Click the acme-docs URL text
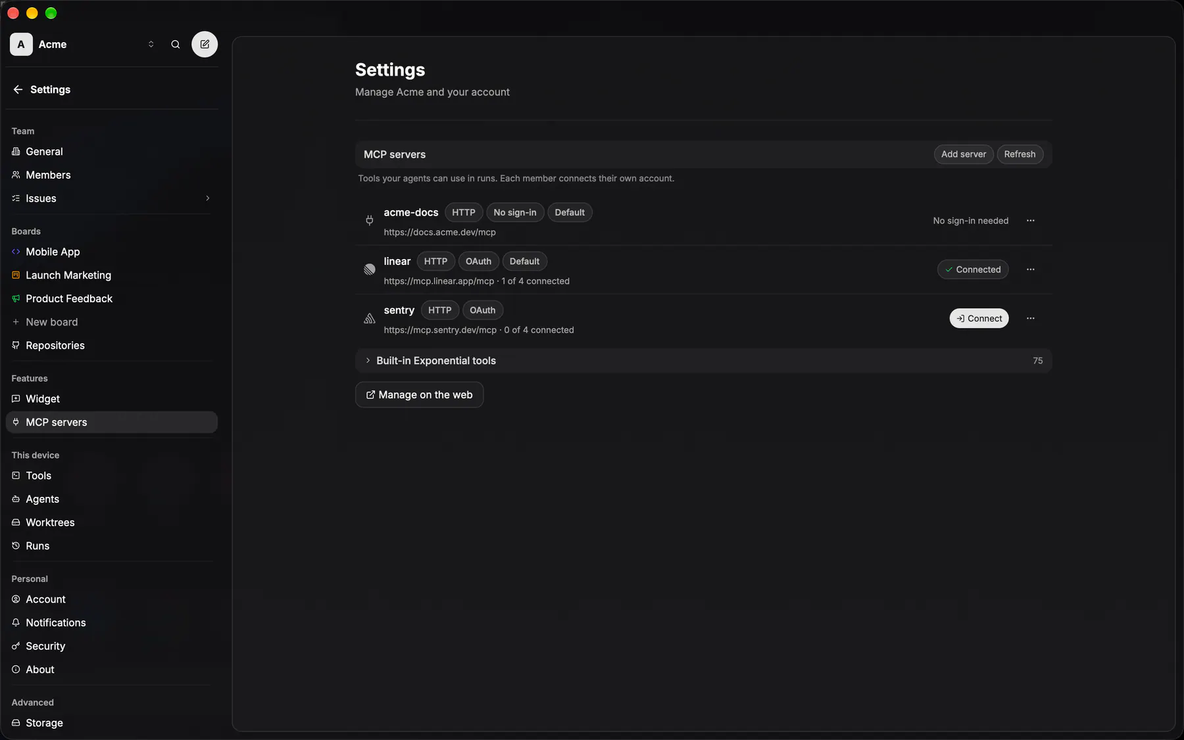The image size is (1184, 740). (x=439, y=232)
